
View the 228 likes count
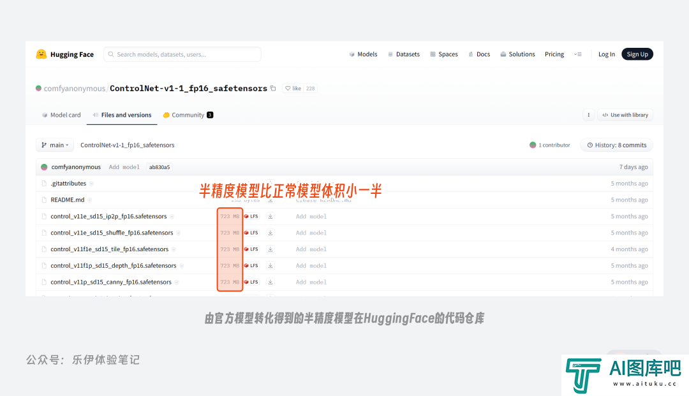pos(310,88)
